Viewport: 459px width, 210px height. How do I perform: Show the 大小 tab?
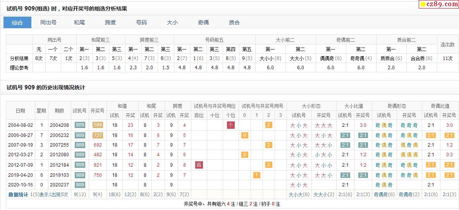tap(172, 22)
